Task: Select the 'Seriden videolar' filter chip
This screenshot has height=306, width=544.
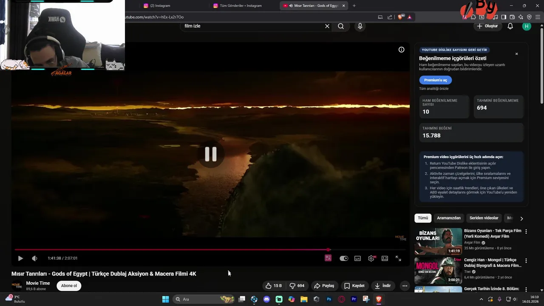Action: click(x=484, y=218)
